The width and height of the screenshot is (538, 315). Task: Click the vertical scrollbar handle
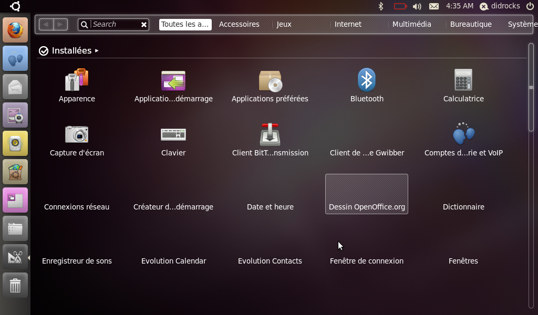(x=531, y=87)
